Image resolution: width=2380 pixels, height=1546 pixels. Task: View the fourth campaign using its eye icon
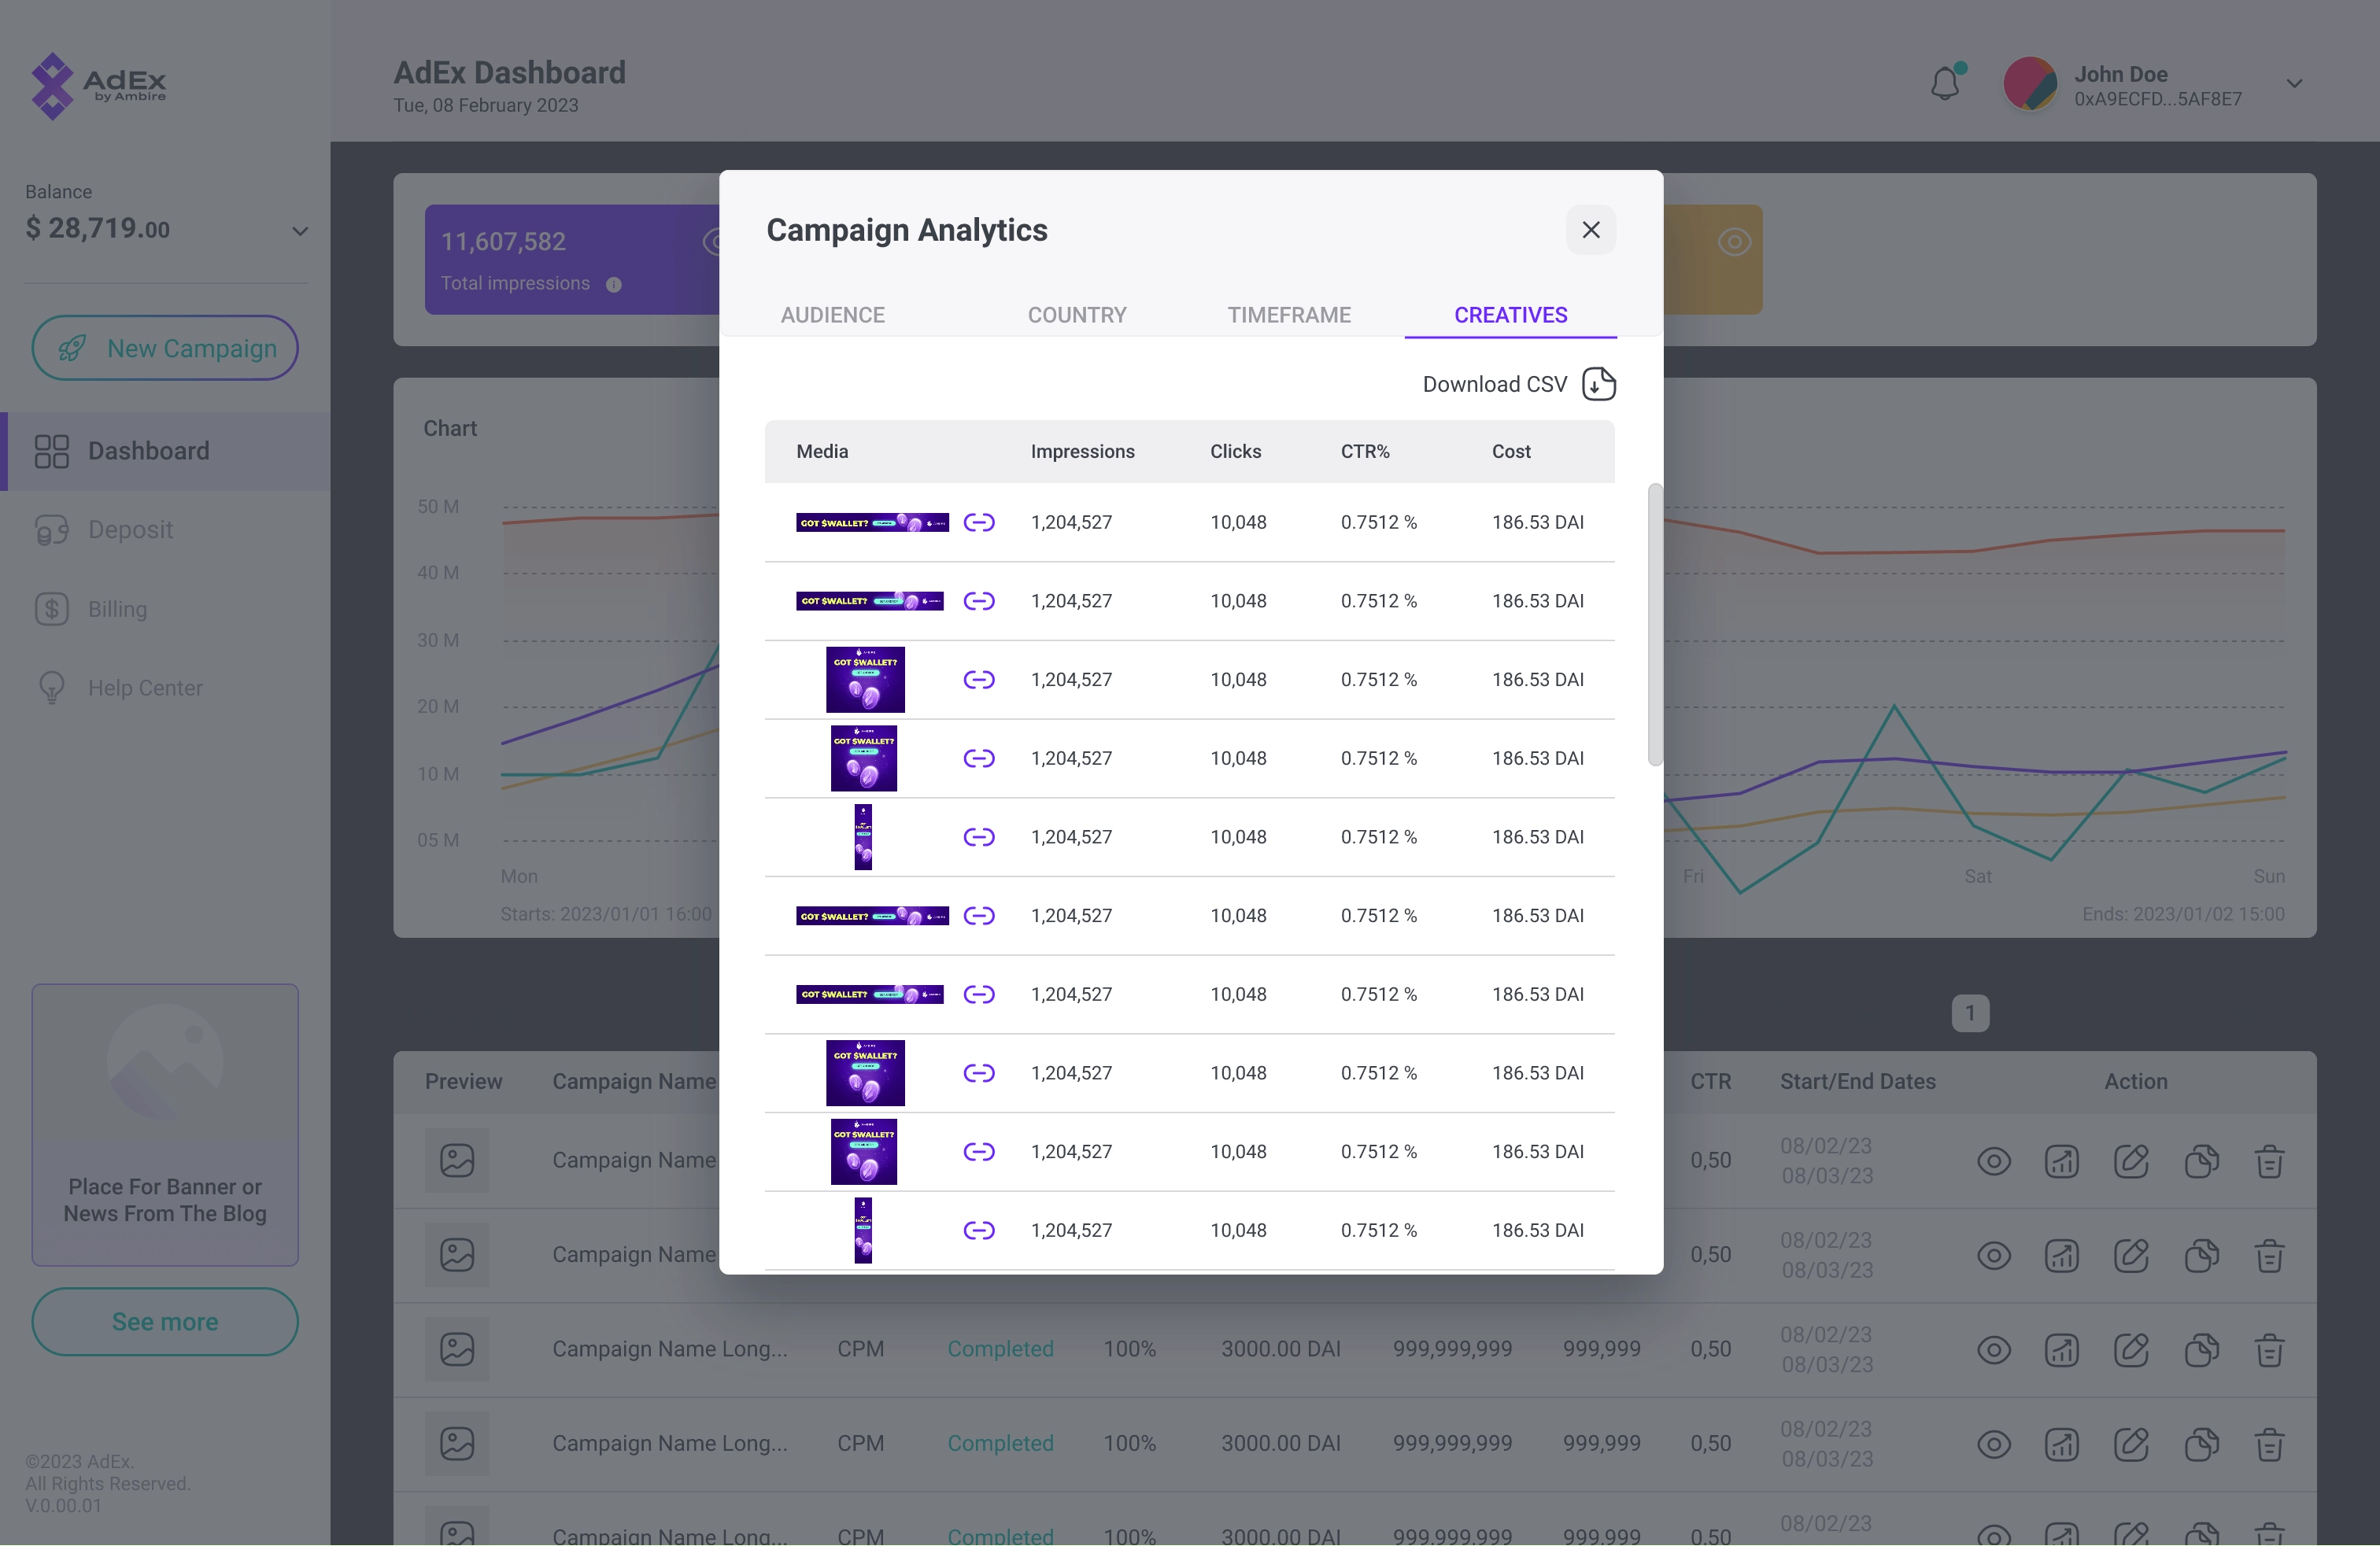[x=1993, y=1444]
